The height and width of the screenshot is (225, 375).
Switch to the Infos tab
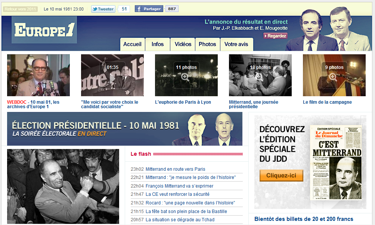(158, 44)
